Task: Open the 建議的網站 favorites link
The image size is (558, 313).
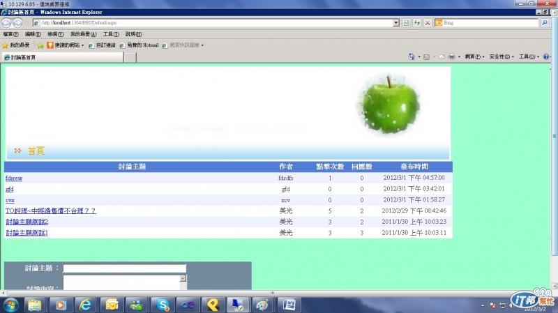Action: point(65,45)
